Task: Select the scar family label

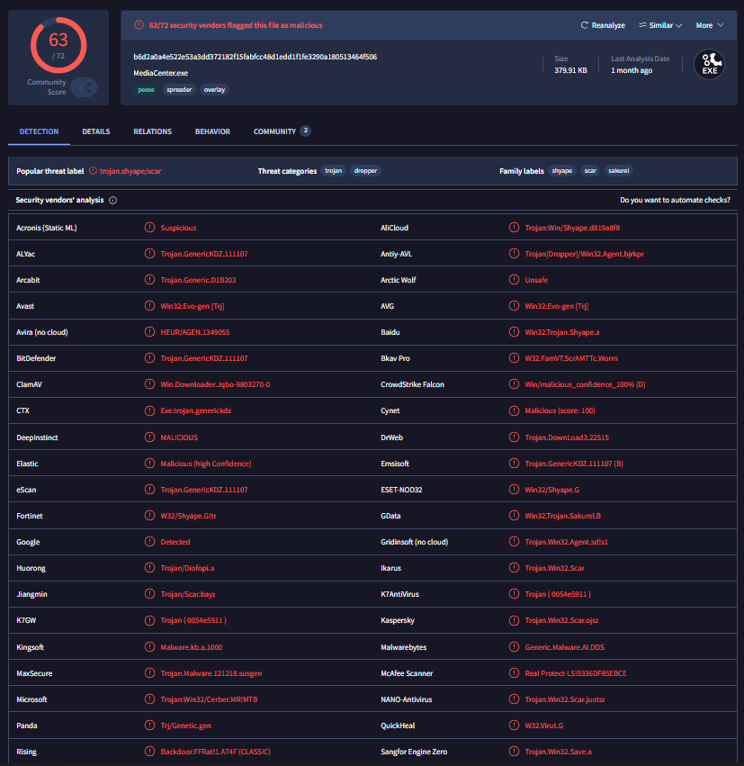Action: point(590,170)
